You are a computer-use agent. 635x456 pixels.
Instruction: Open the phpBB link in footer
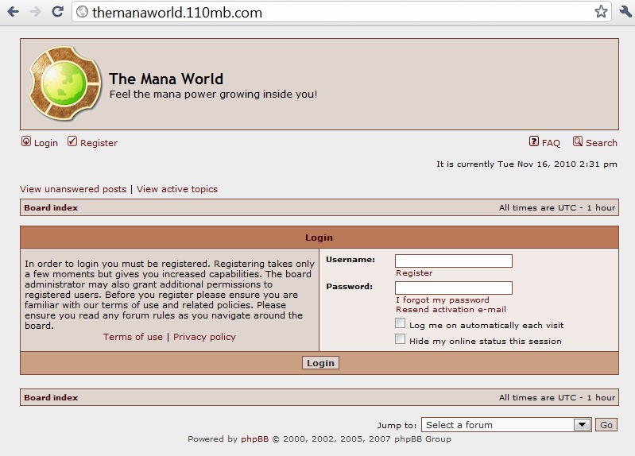coord(255,439)
